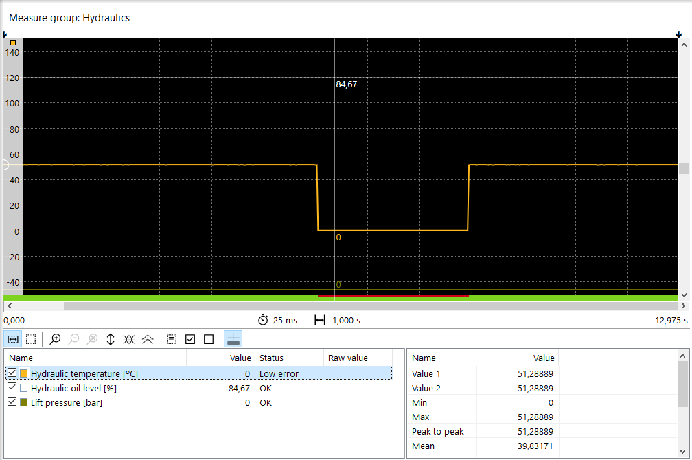
Task: Click the circular axis handle at left edge
Action: pyautogui.click(x=5, y=165)
